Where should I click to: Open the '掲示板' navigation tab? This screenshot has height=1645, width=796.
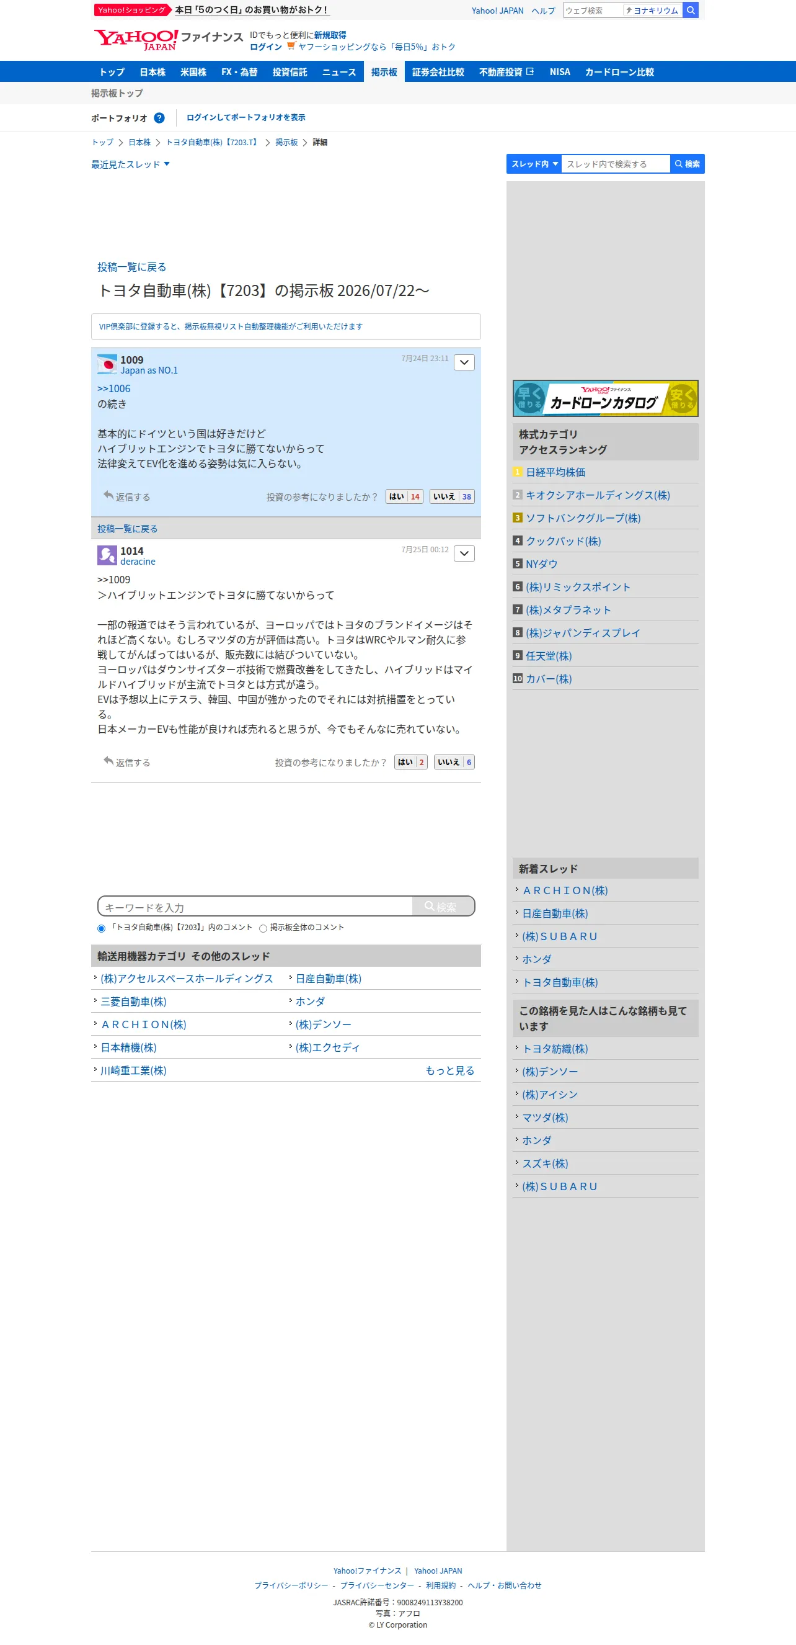point(384,71)
